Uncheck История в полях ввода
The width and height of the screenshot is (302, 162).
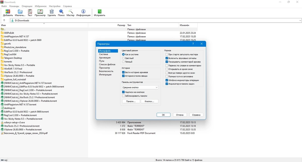point(123,76)
